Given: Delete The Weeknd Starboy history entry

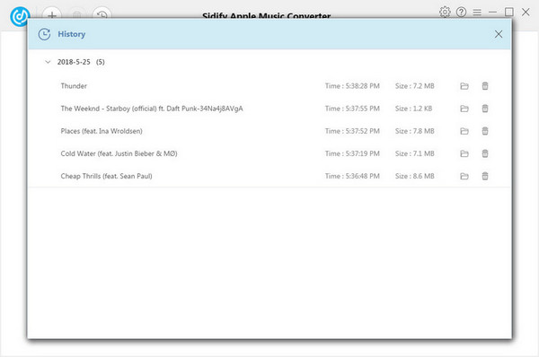Looking at the screenshot, I should pos(485,109).
